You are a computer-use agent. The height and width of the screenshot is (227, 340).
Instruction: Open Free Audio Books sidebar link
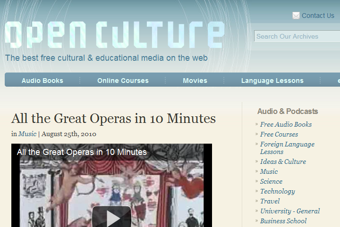pyautogui.click(x=286, y=124)
